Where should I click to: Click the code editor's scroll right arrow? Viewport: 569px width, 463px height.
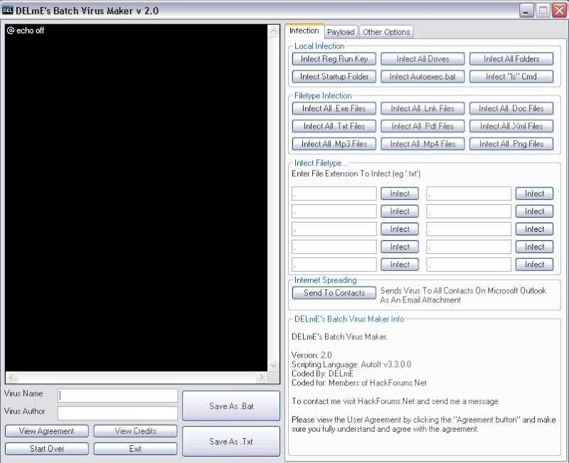[x=261, y=378]
